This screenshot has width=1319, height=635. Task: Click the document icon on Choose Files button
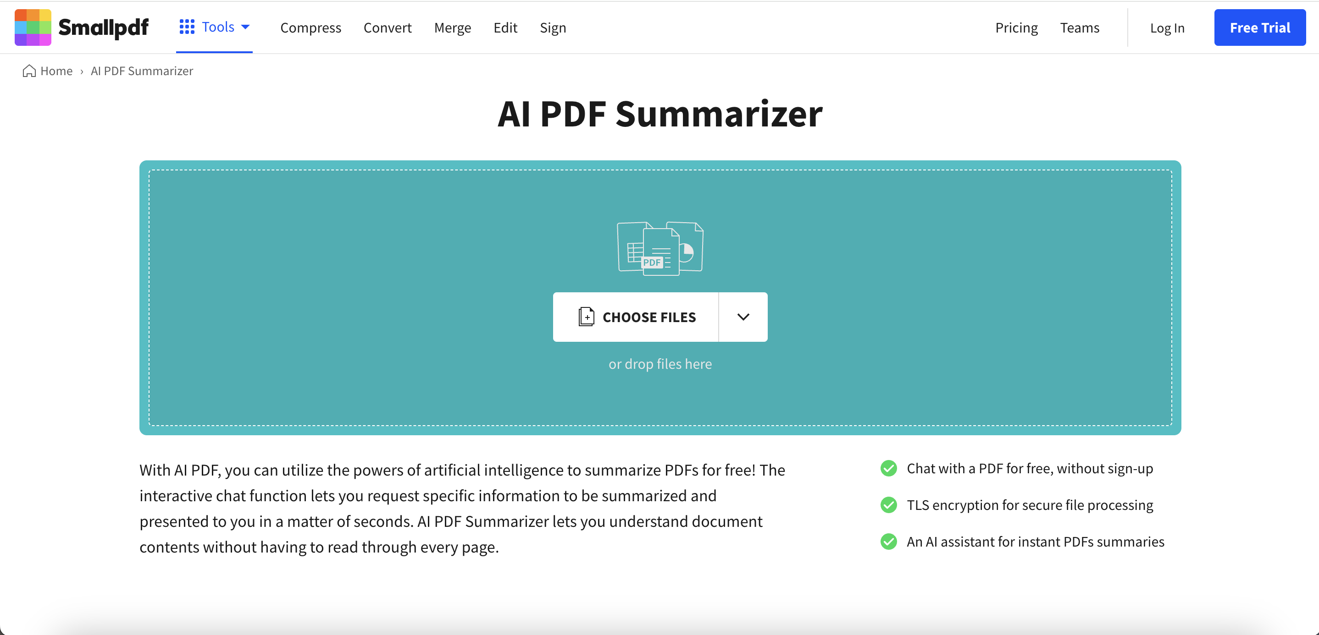pos(586,317)
